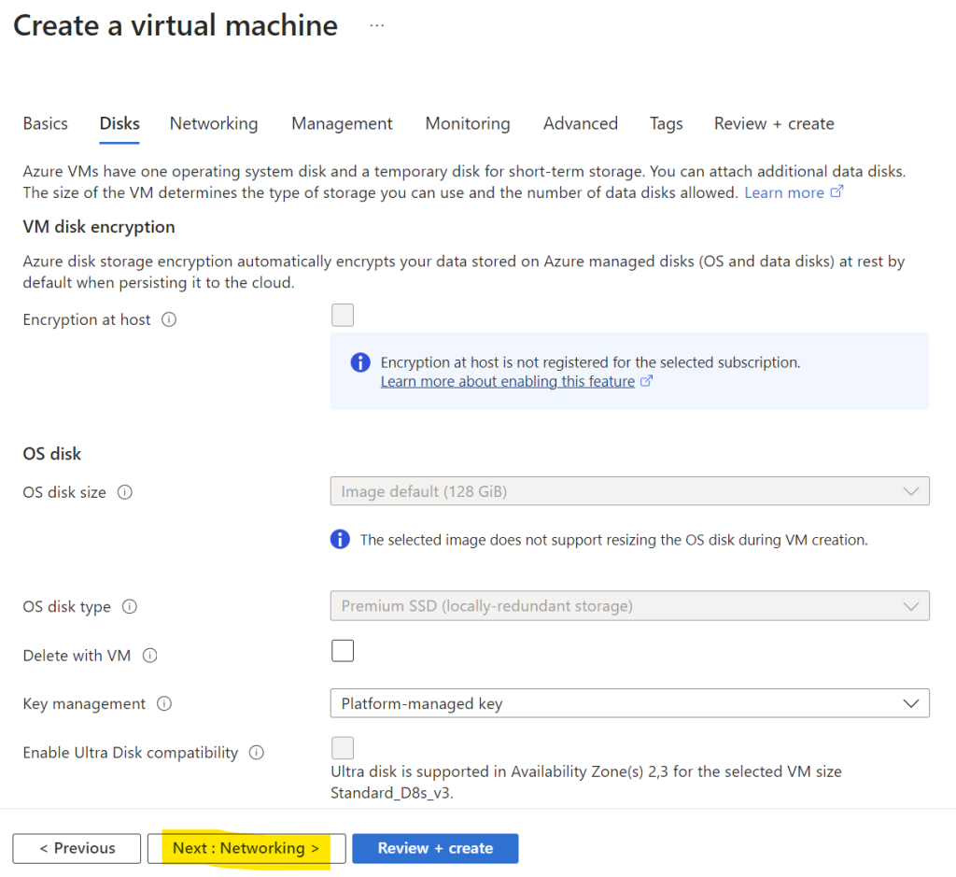Go to the Review + create tab
The height and width of the screenshot is (877, 956).
pos(774,124)
